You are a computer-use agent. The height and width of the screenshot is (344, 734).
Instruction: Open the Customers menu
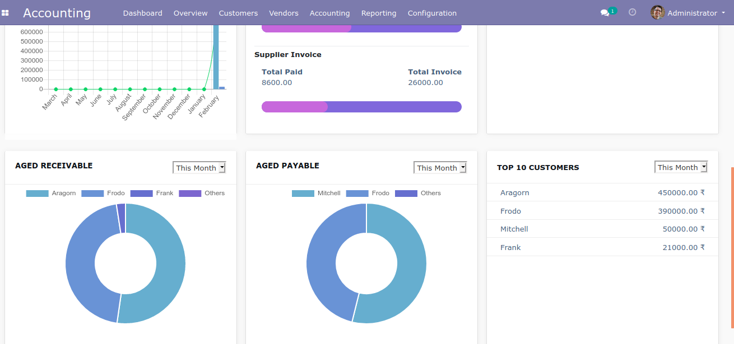238,13
